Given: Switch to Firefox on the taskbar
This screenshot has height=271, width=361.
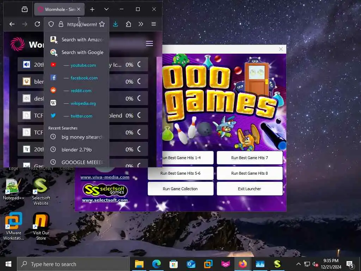Looking at the screenshot, I should [x=243, y=264].
